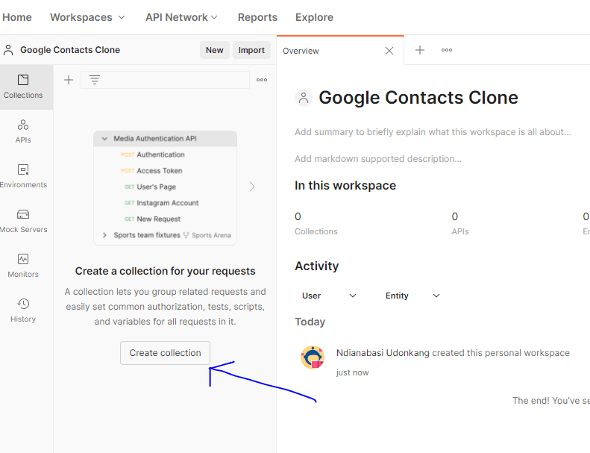This screenshot has width=590, height=453.
Task: Click the filter icon in collections search
Action: tap(95, 80)
